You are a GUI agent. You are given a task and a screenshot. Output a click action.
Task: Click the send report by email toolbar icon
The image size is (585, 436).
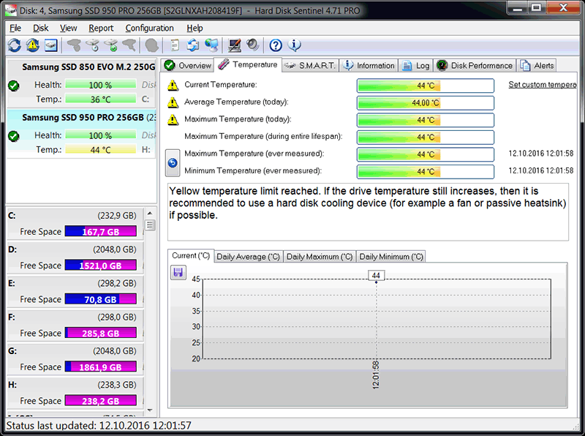[x=193, y=45]
